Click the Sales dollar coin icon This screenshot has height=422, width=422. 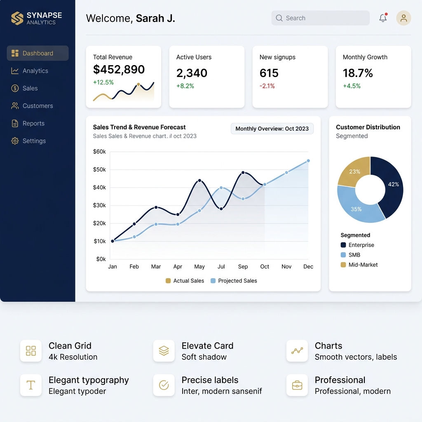click(x=15, y=88)
